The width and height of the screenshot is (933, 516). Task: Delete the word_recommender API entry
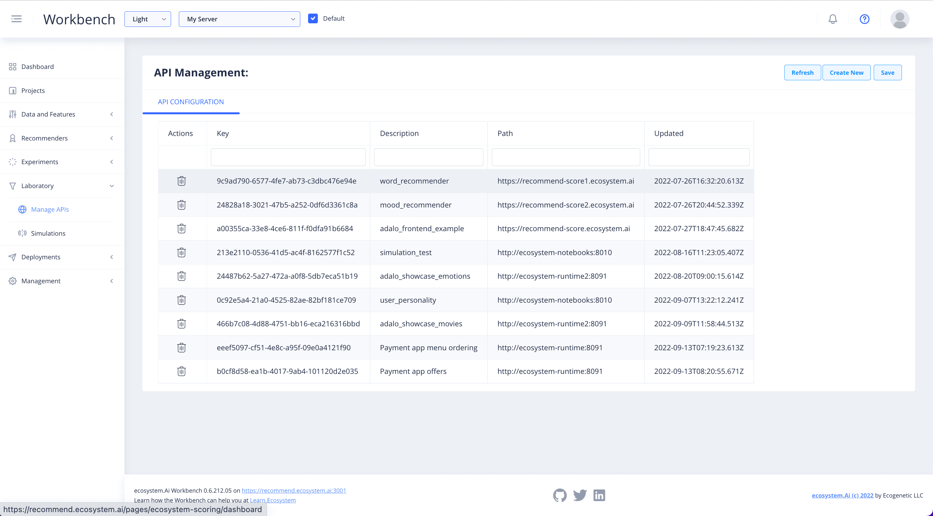(x=181, y=181)
